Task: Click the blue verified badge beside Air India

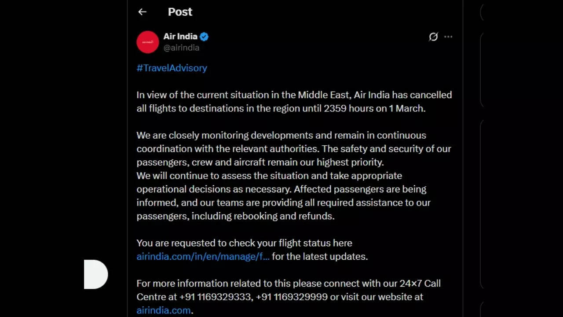Action: click(204, 37)
